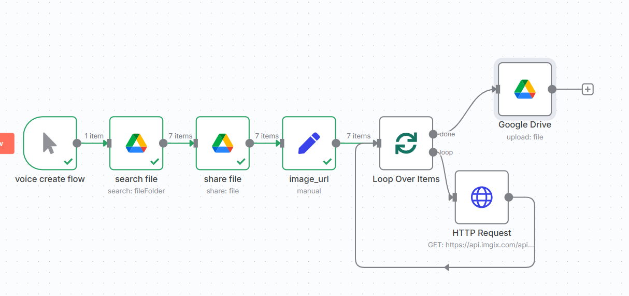
Task: Select the Loop Over Items node
Action: tap(406, 143)
